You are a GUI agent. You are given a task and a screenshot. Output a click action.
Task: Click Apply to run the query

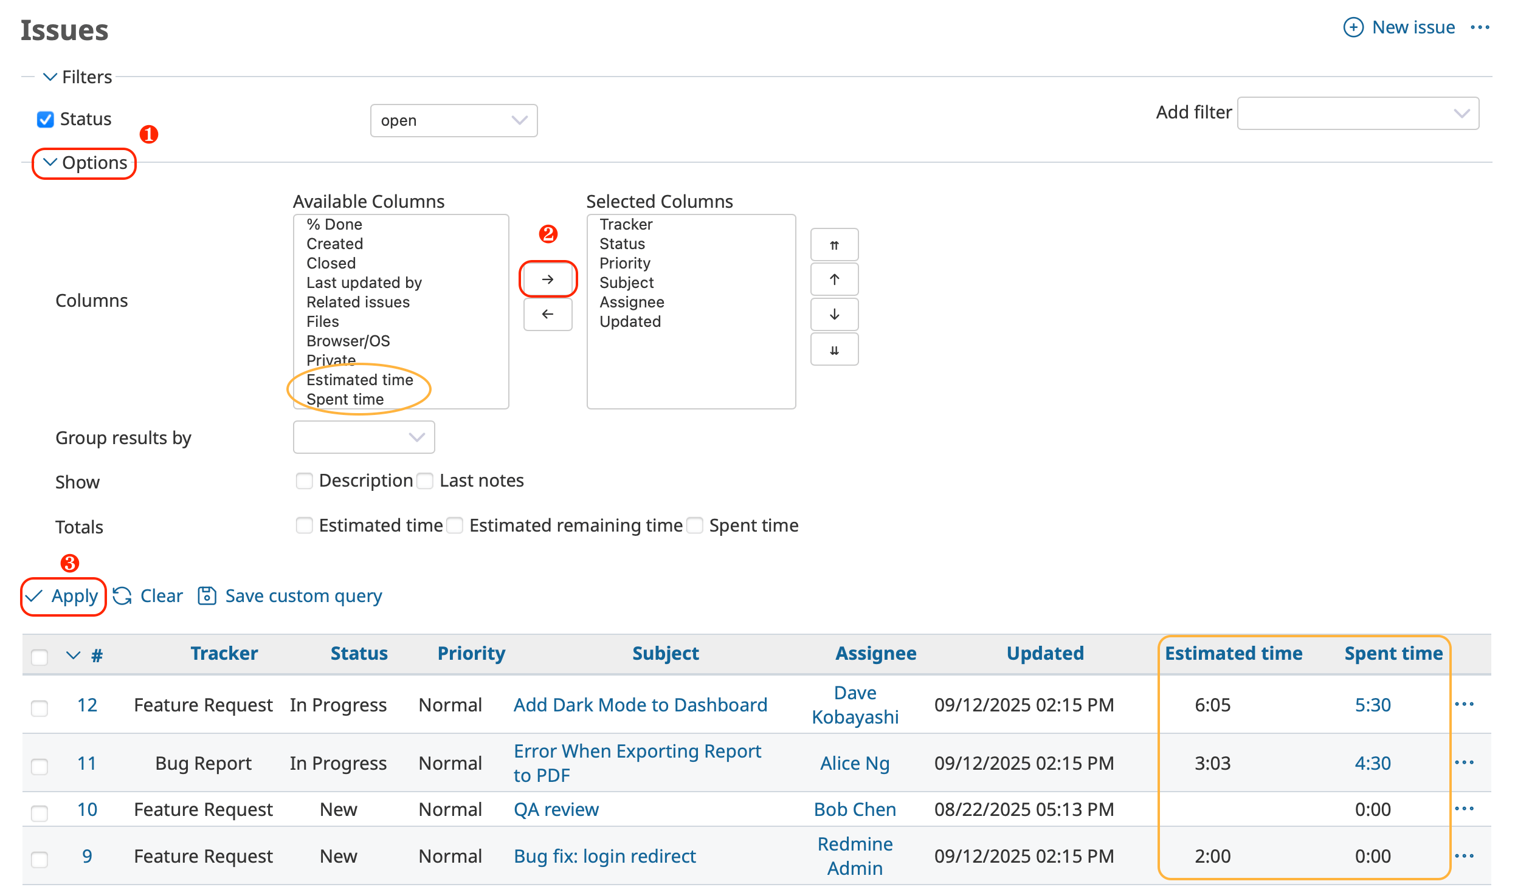(x=63, y=596)
